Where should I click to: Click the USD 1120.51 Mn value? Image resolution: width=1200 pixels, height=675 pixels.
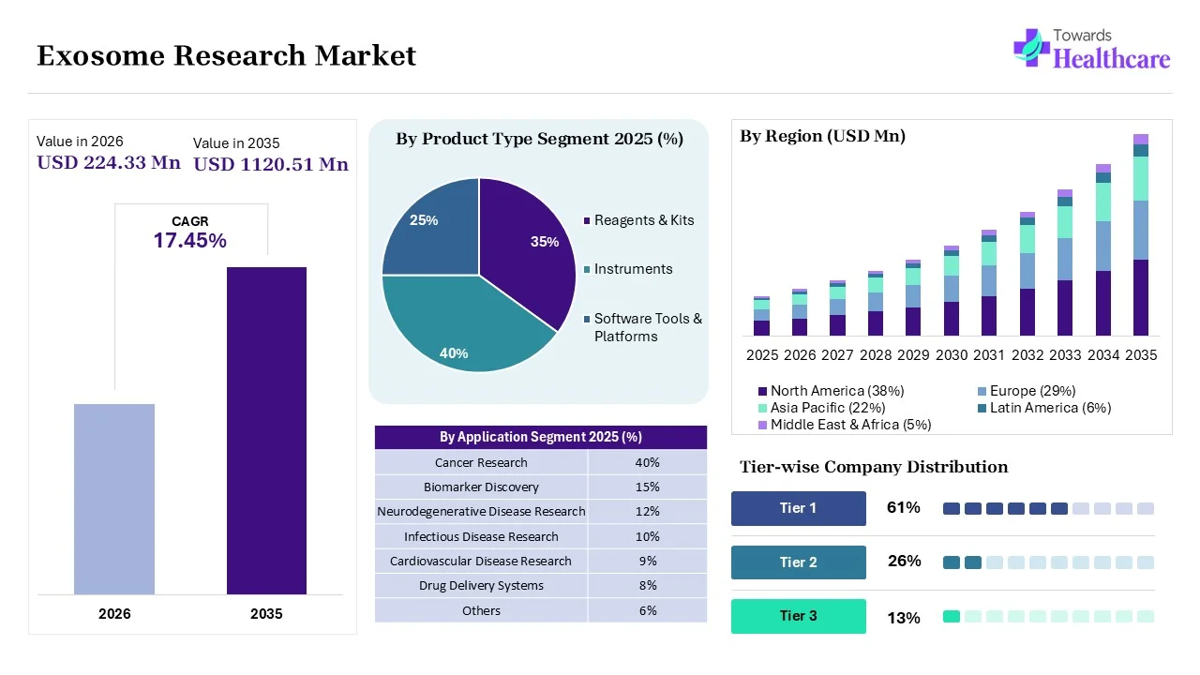click(271, 164)
